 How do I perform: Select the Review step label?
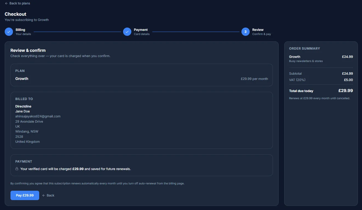click(x=258, y=30)
